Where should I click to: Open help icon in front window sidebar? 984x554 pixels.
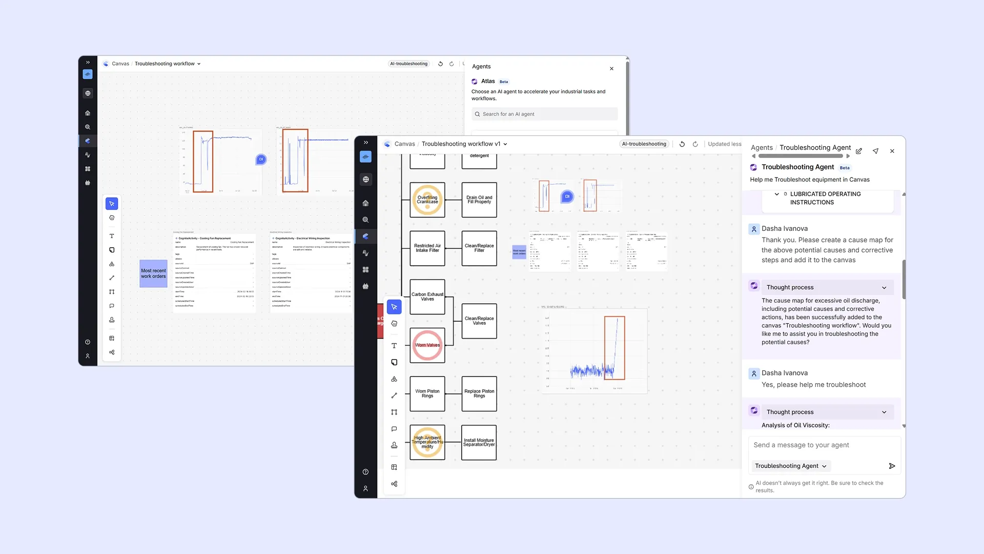click(365, 472)
